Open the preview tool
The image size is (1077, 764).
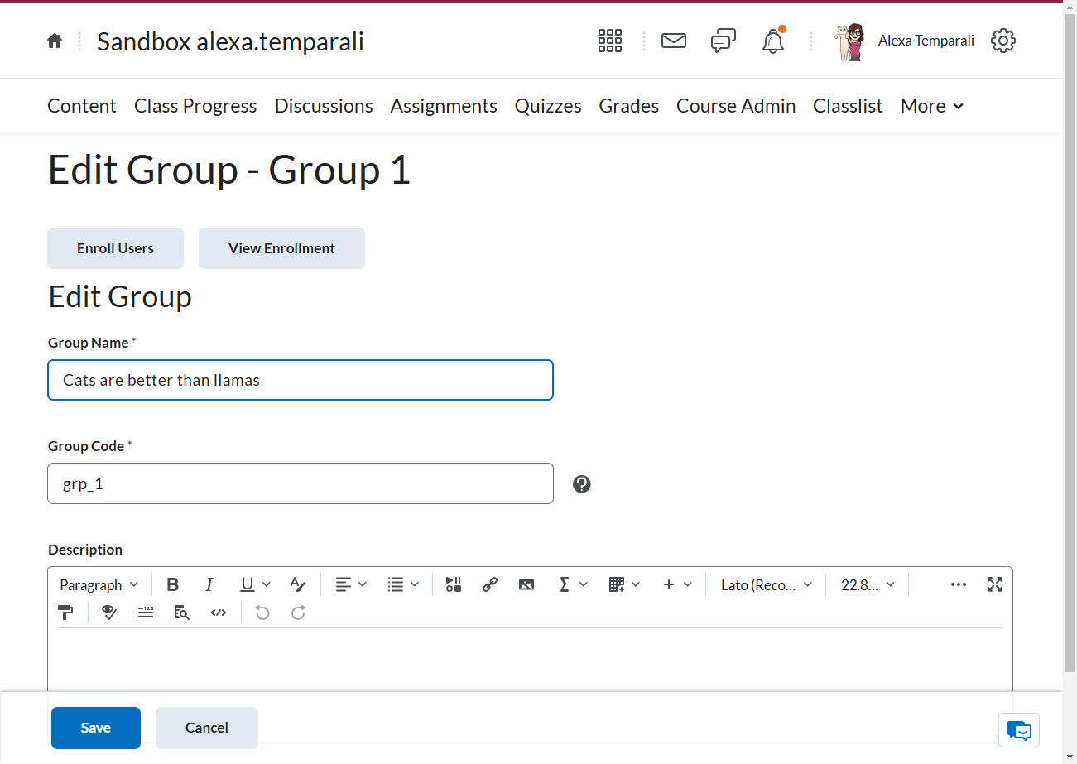pos(182,613)
